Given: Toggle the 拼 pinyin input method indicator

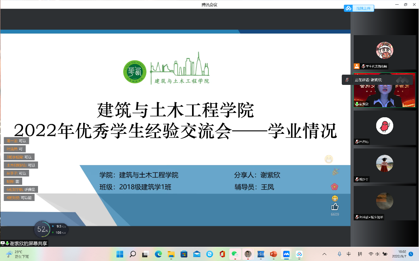Looking at the screenshot, I should pos(360,254).
